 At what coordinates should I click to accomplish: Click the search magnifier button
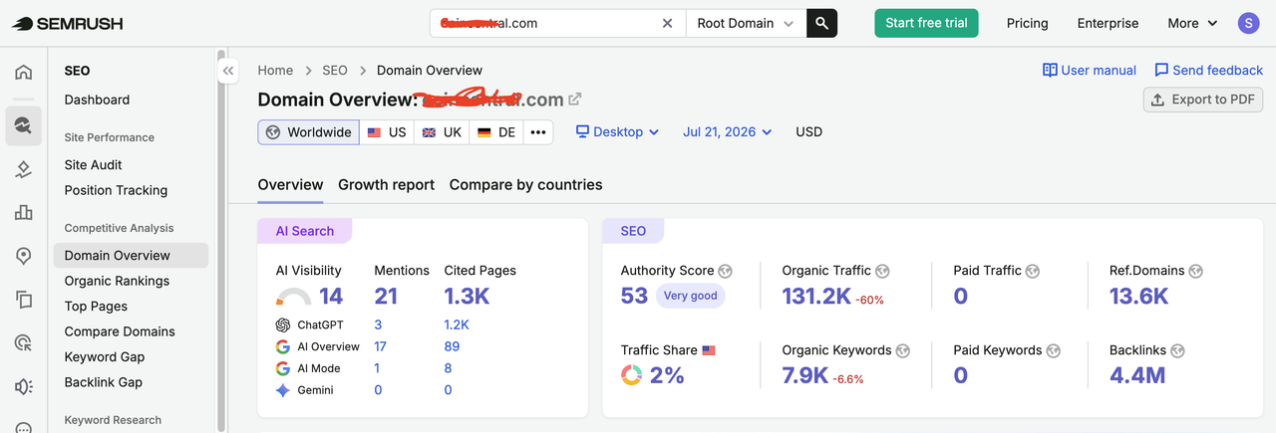click(821, 23)
